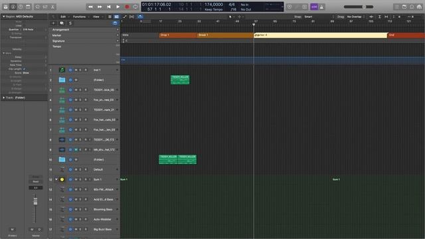Expand the Track (Folder) inspector section
The height and width of the screenshot is (239, 425).
click(4, 98)
